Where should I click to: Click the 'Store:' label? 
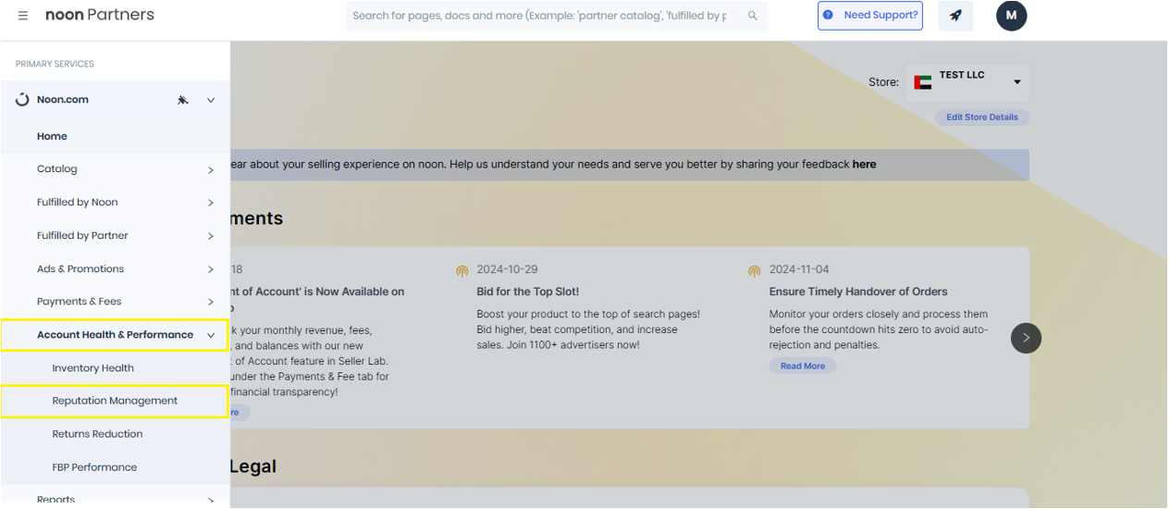883,82
